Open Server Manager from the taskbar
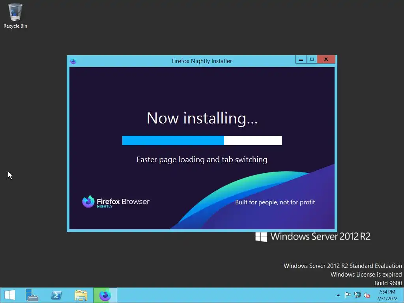This screenshot has height=303, width=404. click(x=32, y=295)
